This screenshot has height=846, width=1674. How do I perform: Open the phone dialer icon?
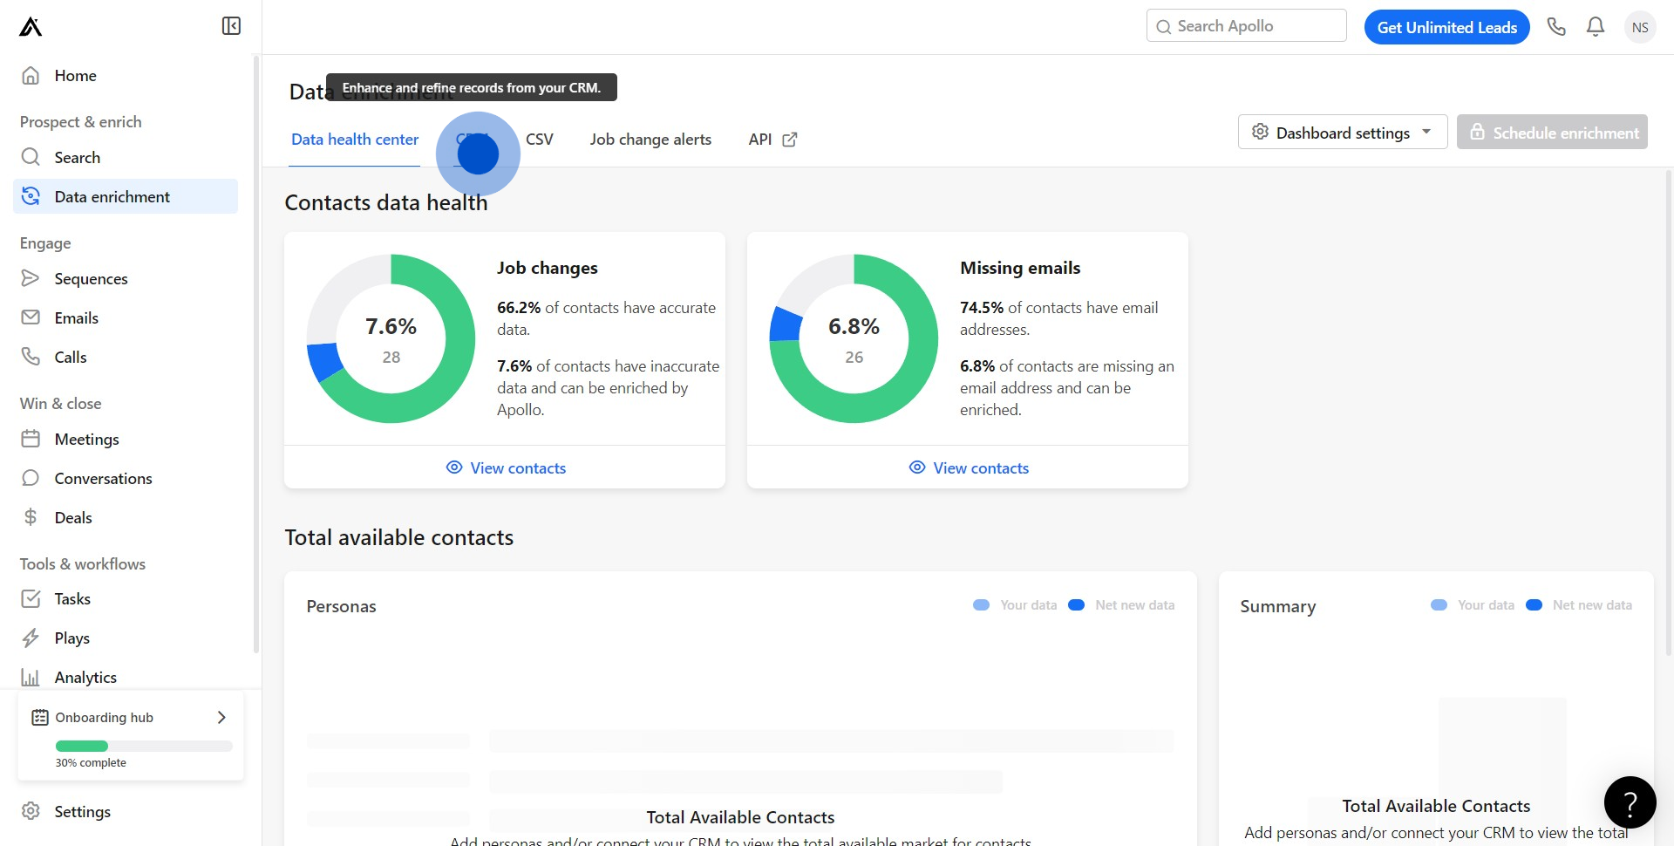1556,27
